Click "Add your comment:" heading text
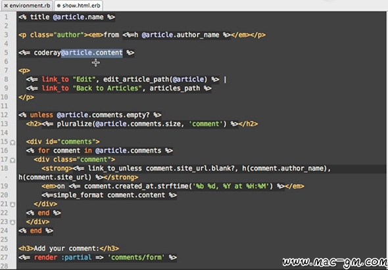The height and width of the screenshot is (270, 388). [66, 248]
